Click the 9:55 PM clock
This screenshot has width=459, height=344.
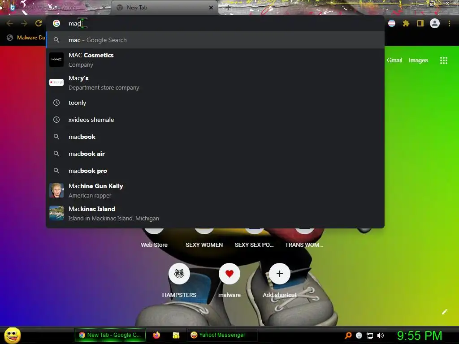click(x=420, y=335)
